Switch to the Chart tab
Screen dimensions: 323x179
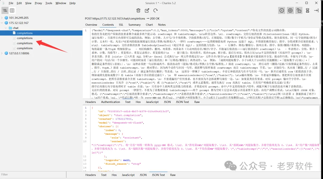[x=149, y=25]
